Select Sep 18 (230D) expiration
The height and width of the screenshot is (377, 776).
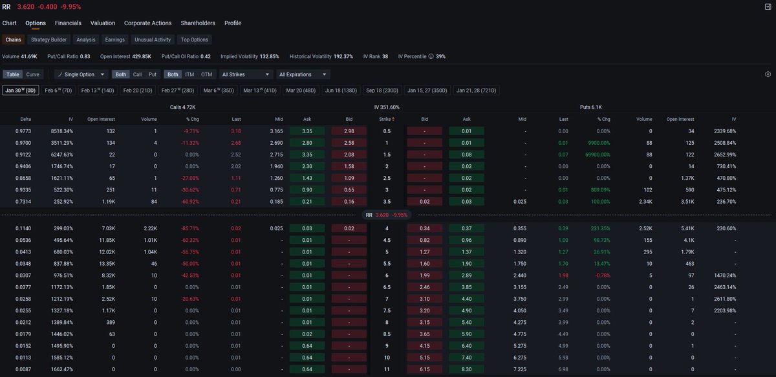[x=382, y=91]
